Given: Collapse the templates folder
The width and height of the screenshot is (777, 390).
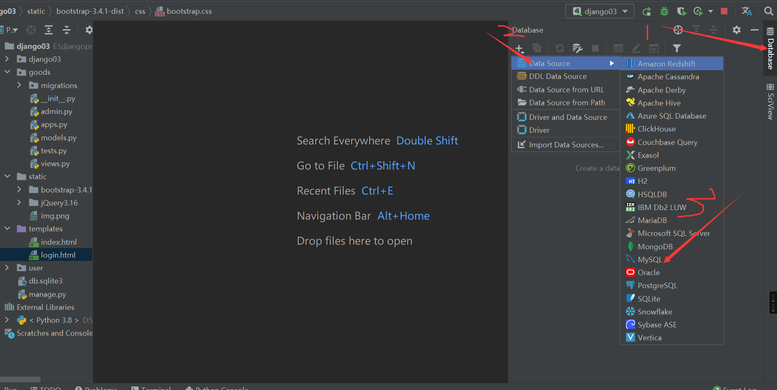Looking at the screenshot, I should click(x=7, y=228).
